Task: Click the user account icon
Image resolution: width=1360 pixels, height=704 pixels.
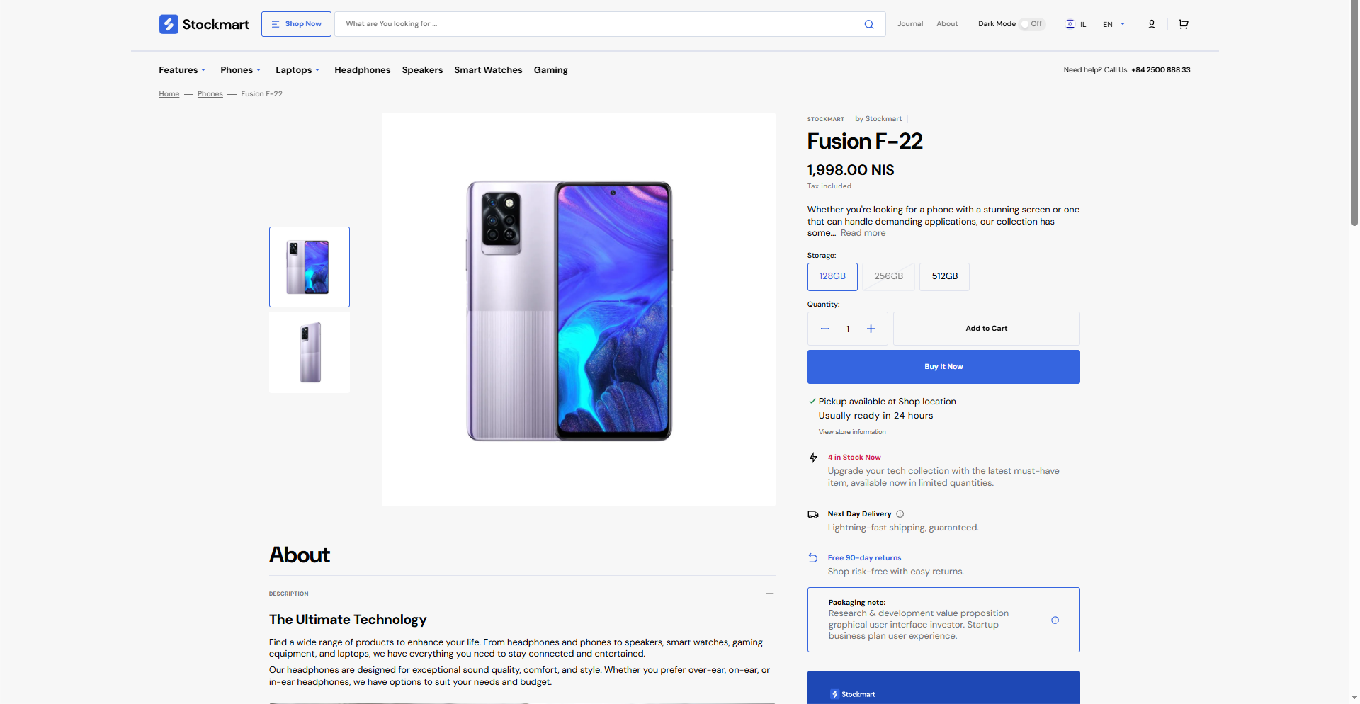Action: [1152, 24]
